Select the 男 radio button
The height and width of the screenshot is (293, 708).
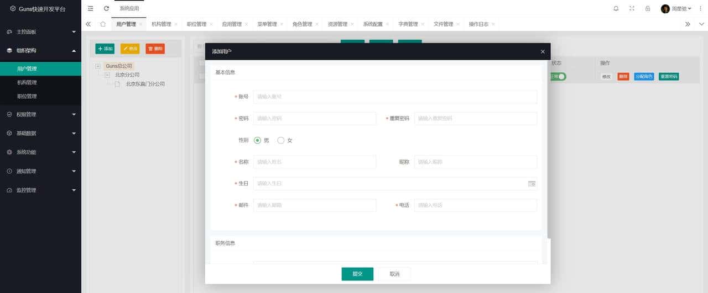257,140
